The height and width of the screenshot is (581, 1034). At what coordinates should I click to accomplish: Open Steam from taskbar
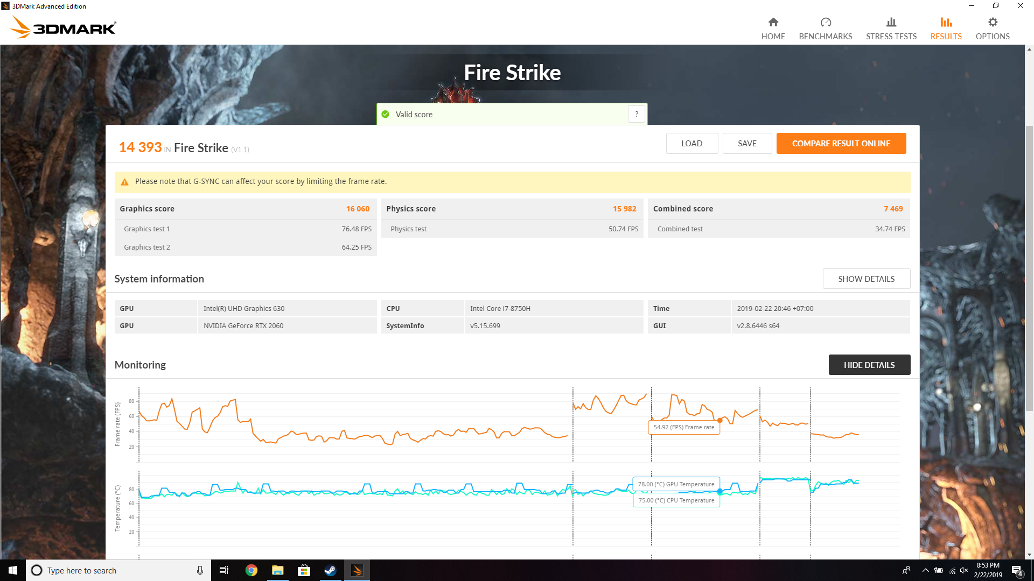pyautogui.click(x=330, y=570)
